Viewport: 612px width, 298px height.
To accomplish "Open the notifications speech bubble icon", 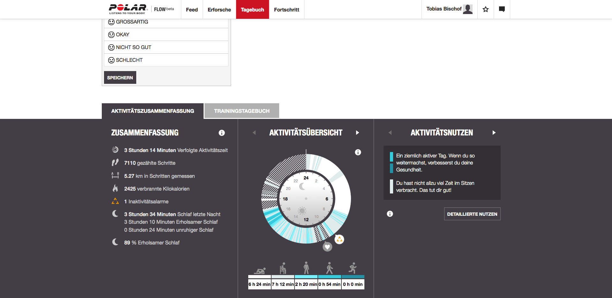I will coord(502,10).
